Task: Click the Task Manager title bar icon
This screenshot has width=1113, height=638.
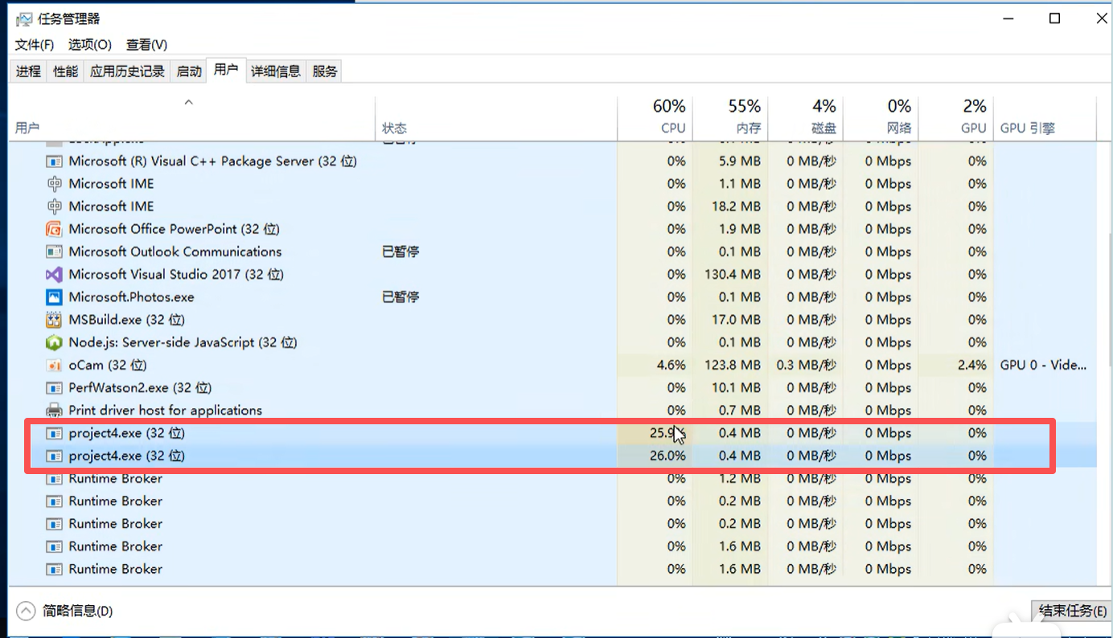Action: point(24,18)
